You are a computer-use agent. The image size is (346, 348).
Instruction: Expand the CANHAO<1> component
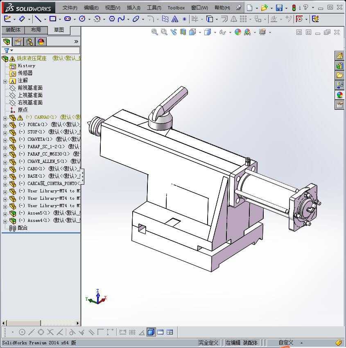5,118
